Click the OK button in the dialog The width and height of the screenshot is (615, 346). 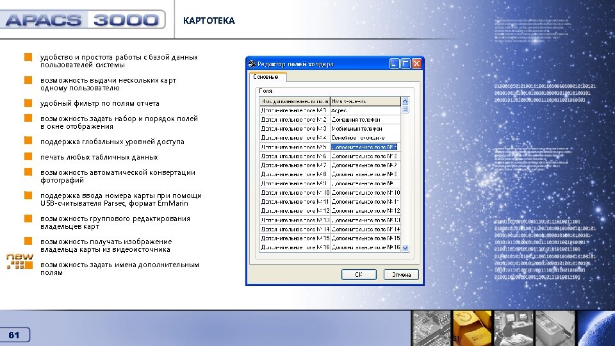tap(359, 275)
